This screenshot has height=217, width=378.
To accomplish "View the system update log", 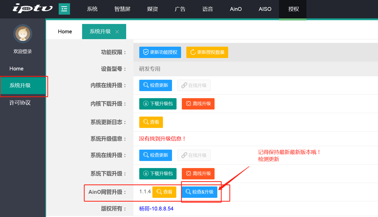I will click(151, 122).
